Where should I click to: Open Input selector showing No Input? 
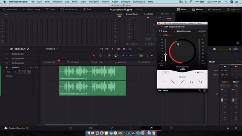coord(225,71)
